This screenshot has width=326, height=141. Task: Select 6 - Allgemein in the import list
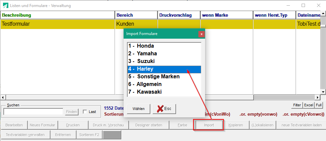pyautogui.click(x=164, y=84)
